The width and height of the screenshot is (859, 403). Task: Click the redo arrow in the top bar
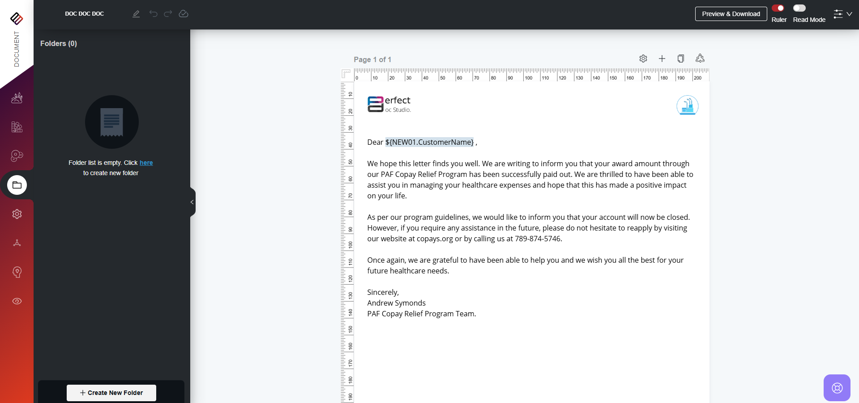pos(168,14)
